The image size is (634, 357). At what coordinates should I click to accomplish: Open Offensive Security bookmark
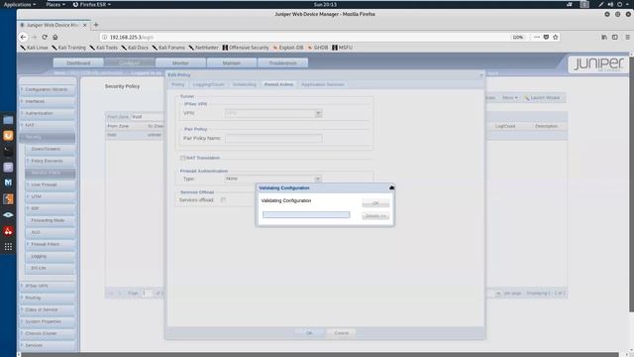tap(246, 48)
